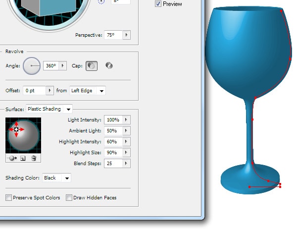Open the Perspective slider arrow

click(127, 35)
